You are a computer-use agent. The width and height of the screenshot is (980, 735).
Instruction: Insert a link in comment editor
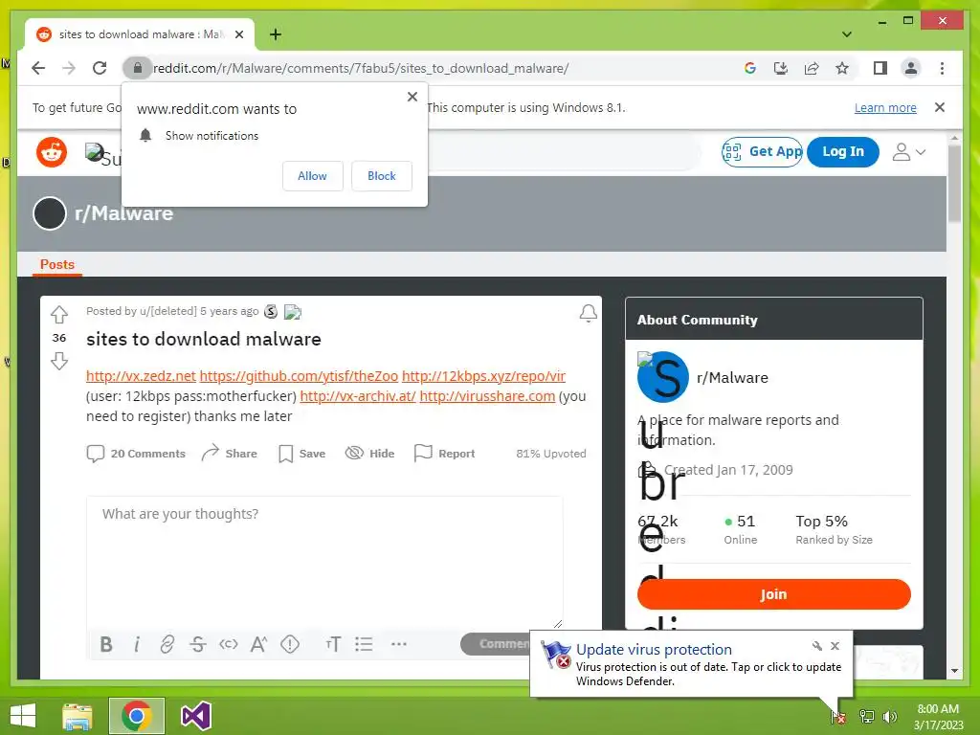[167, 644]
